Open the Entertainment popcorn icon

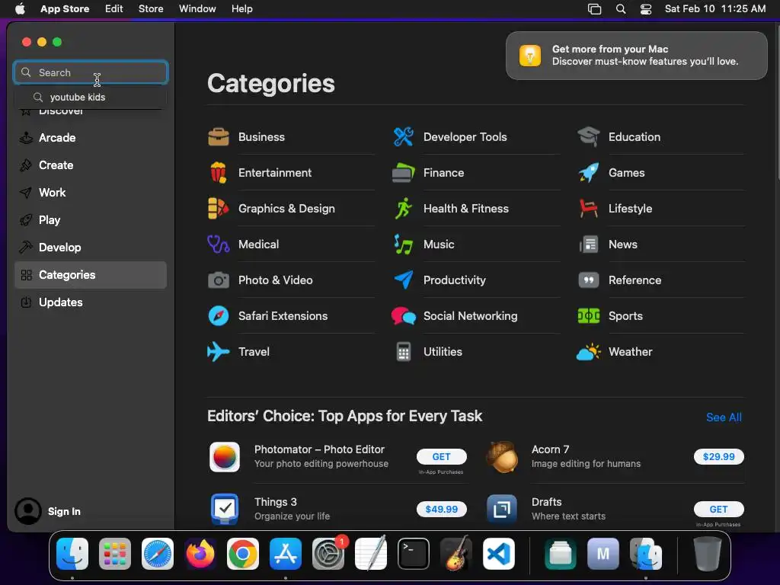219,173
